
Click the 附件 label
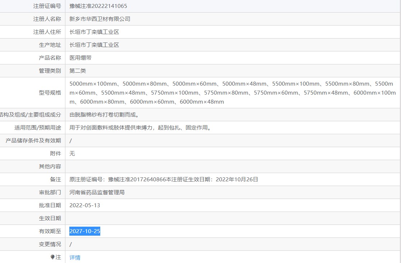(55, 154)
